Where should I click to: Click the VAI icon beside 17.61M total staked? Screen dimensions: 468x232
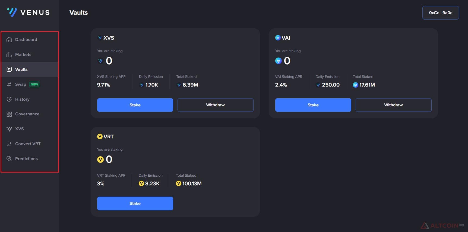pos(355,85)
